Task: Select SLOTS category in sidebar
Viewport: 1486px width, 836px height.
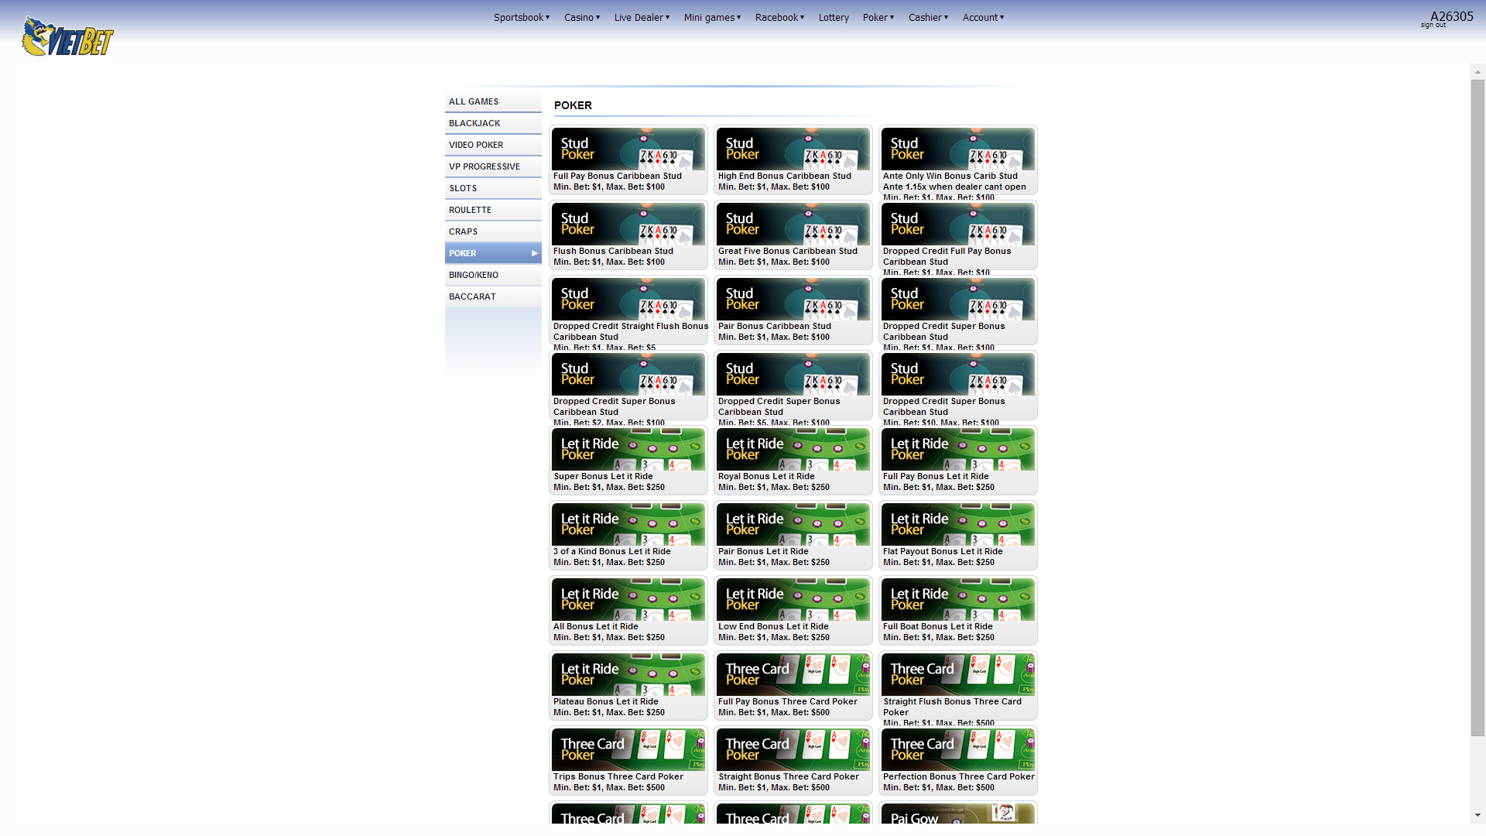Action: [493, 188]
